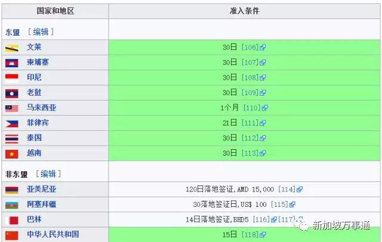Viewport: 382px width, 242px height.
Task: Select 21日 text in Philippines row
Action: point(229,123)
